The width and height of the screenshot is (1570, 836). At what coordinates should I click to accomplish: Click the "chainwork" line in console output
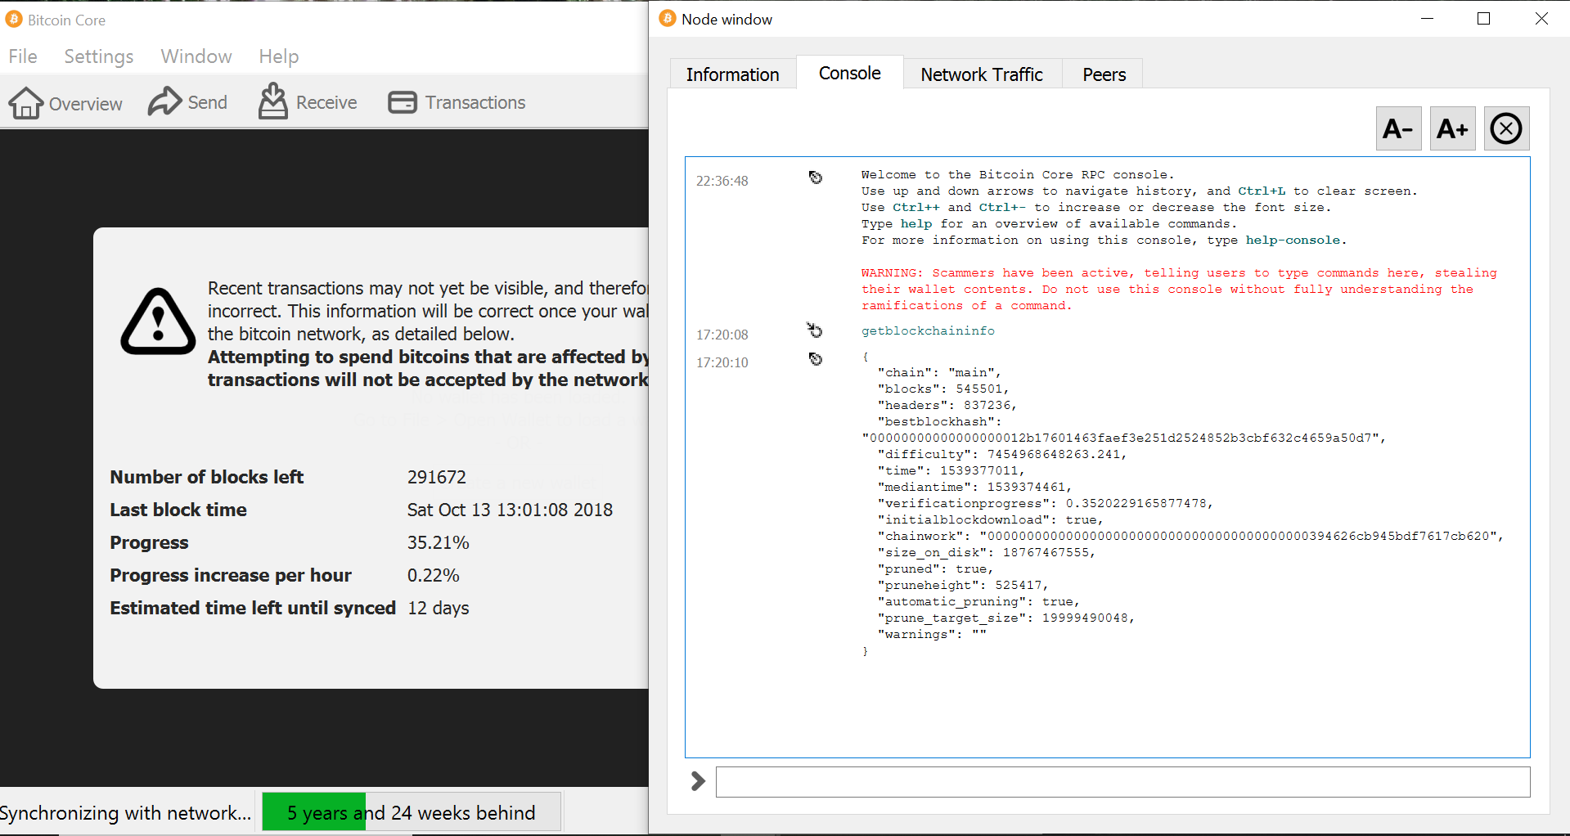click(1190, 536)
